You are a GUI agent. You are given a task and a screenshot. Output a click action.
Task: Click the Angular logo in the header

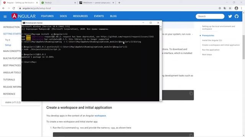(x=24, y=16)
